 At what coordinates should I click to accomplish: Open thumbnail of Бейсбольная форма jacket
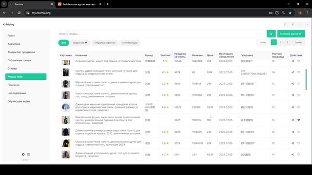(x=66, y=120)
